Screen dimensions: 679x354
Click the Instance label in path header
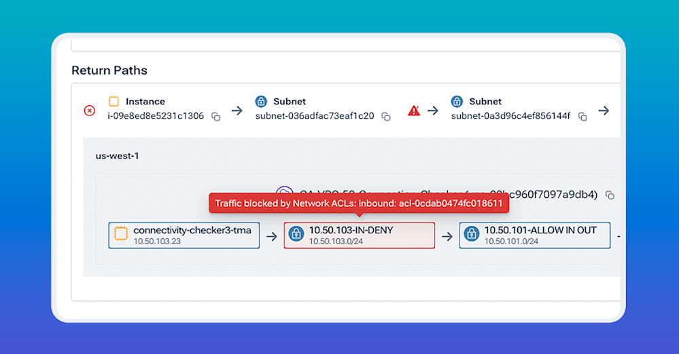click(x=145, y=102)
